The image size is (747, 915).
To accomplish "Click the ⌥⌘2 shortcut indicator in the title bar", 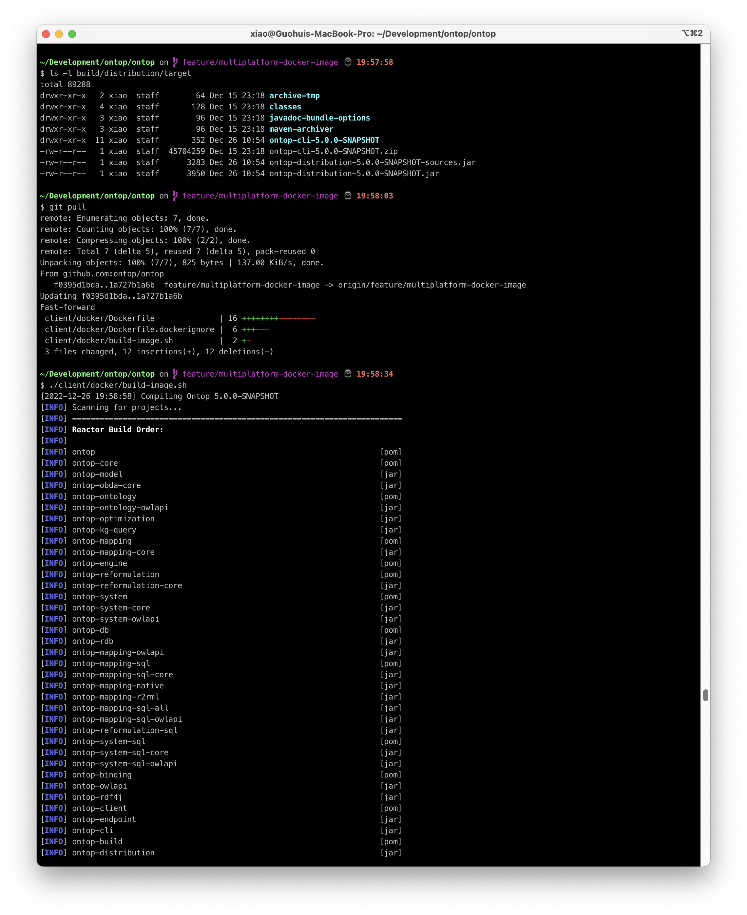I will pos(692,33).
